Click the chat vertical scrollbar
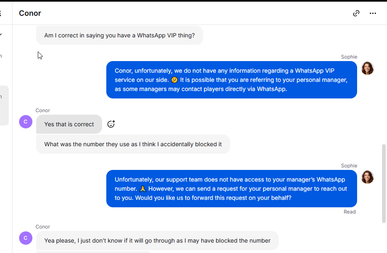This screenshot has height=253, width=387. [384, 184]
